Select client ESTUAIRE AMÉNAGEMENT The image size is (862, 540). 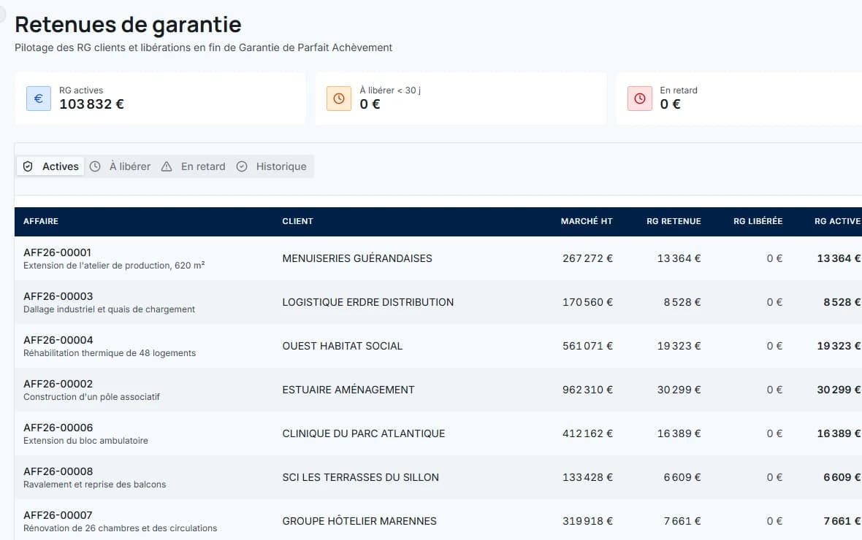pos(348,390)
